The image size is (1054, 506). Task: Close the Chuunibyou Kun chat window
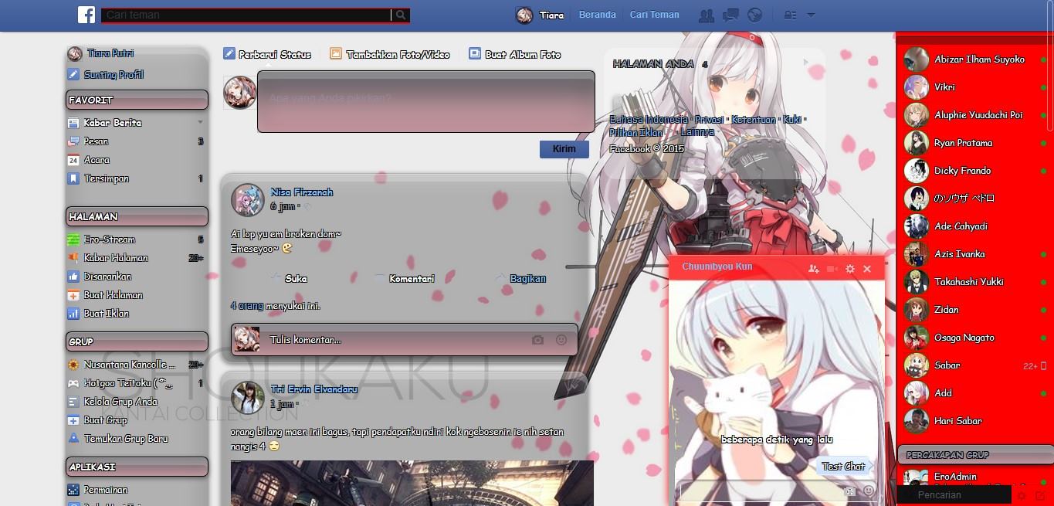[867, 268]
